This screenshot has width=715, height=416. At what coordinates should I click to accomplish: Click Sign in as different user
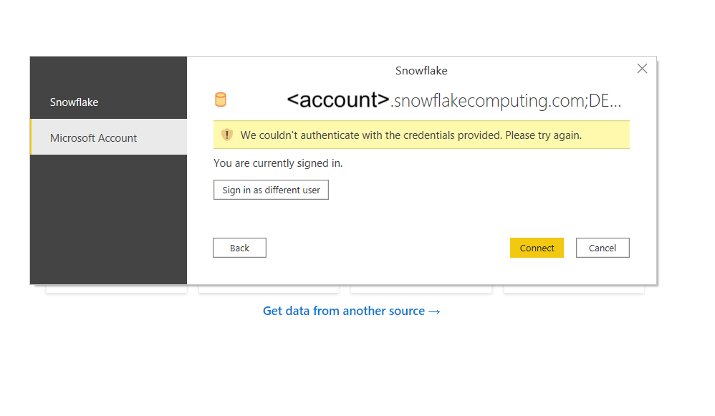pos(271,190)
